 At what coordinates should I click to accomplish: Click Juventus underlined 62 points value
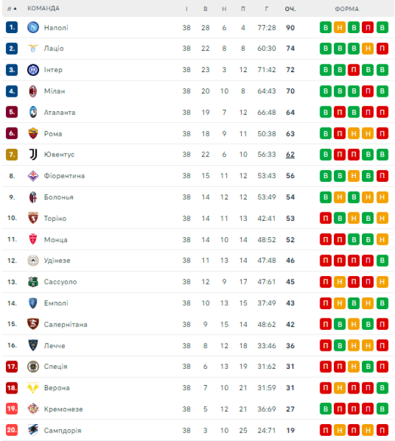290,155
